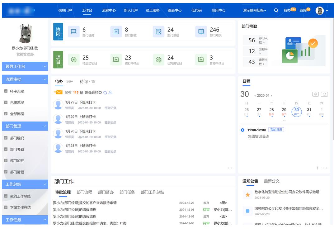Expand calendar with the down chevron
Viewport: 334px width, 229px height.
coord(284,121)
